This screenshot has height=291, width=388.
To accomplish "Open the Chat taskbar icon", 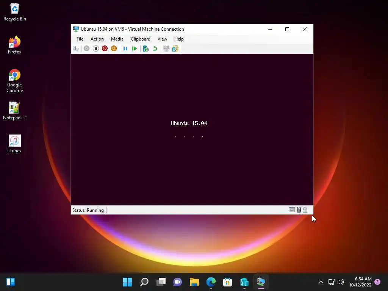I will pyautogui.click(x=177, y=282).
